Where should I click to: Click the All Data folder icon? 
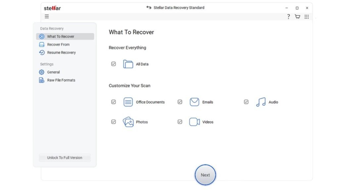pyautogui.click(x=128, y=64)
